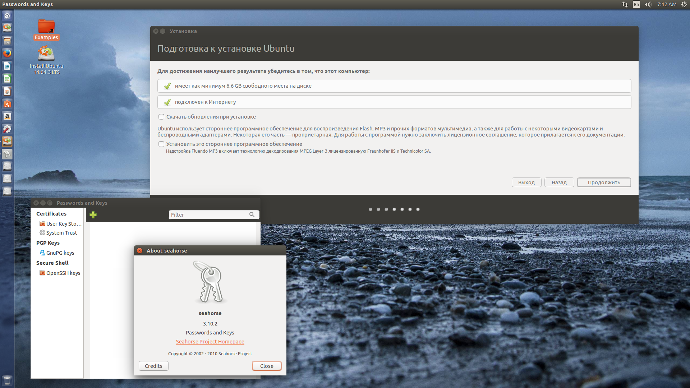Select User Key Storage in the sidebar

pyautogui.click(x=60, y=223)
